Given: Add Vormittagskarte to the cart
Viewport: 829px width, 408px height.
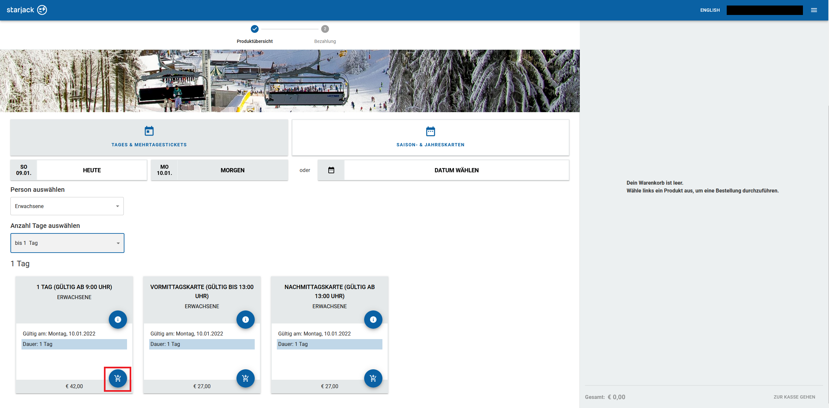Looking at the screenshot, I should click(x=245, y=378).
